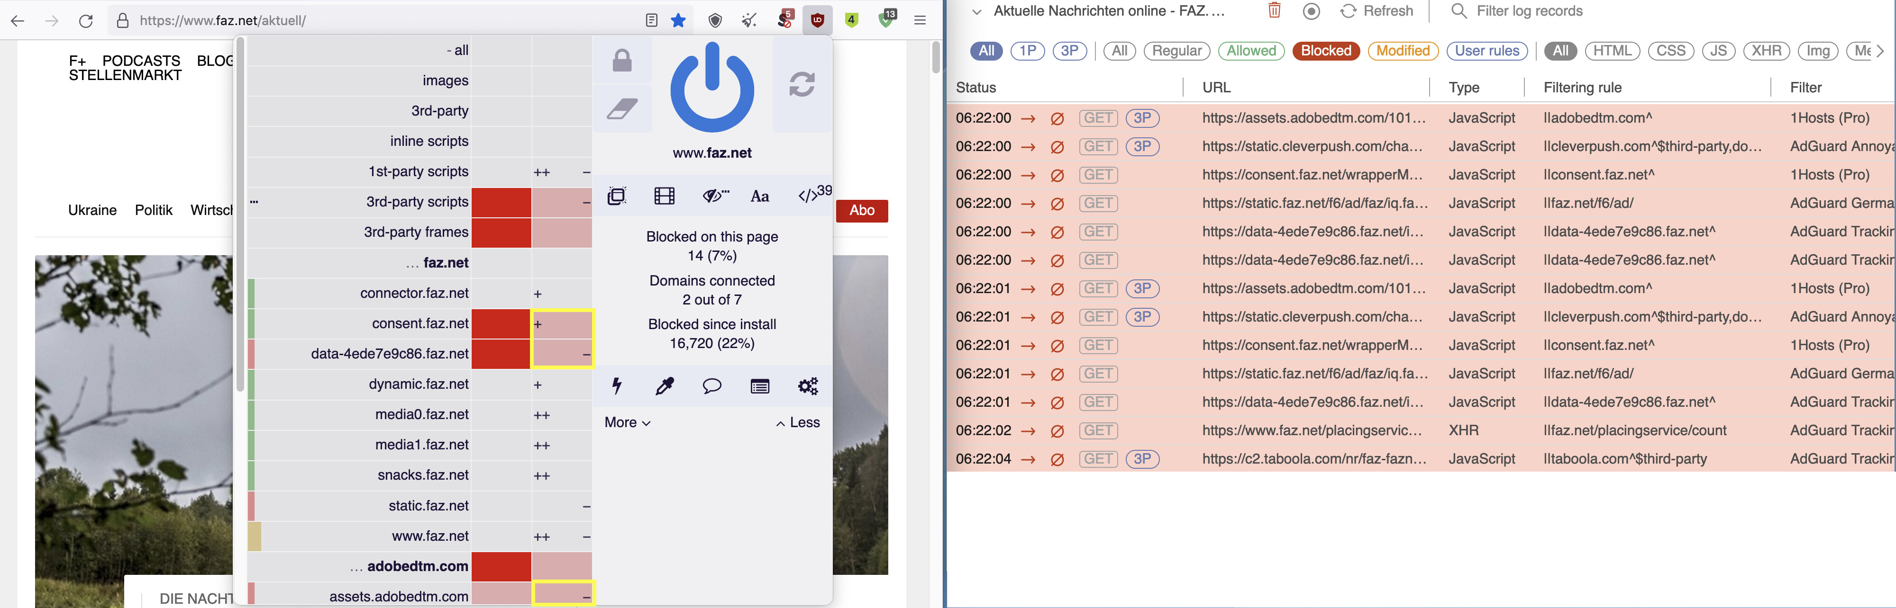Toggle the block remote fonts Aa icon
Image resolution: width=1896 pixels, height=608 pixels.
(x=759, y=197)
